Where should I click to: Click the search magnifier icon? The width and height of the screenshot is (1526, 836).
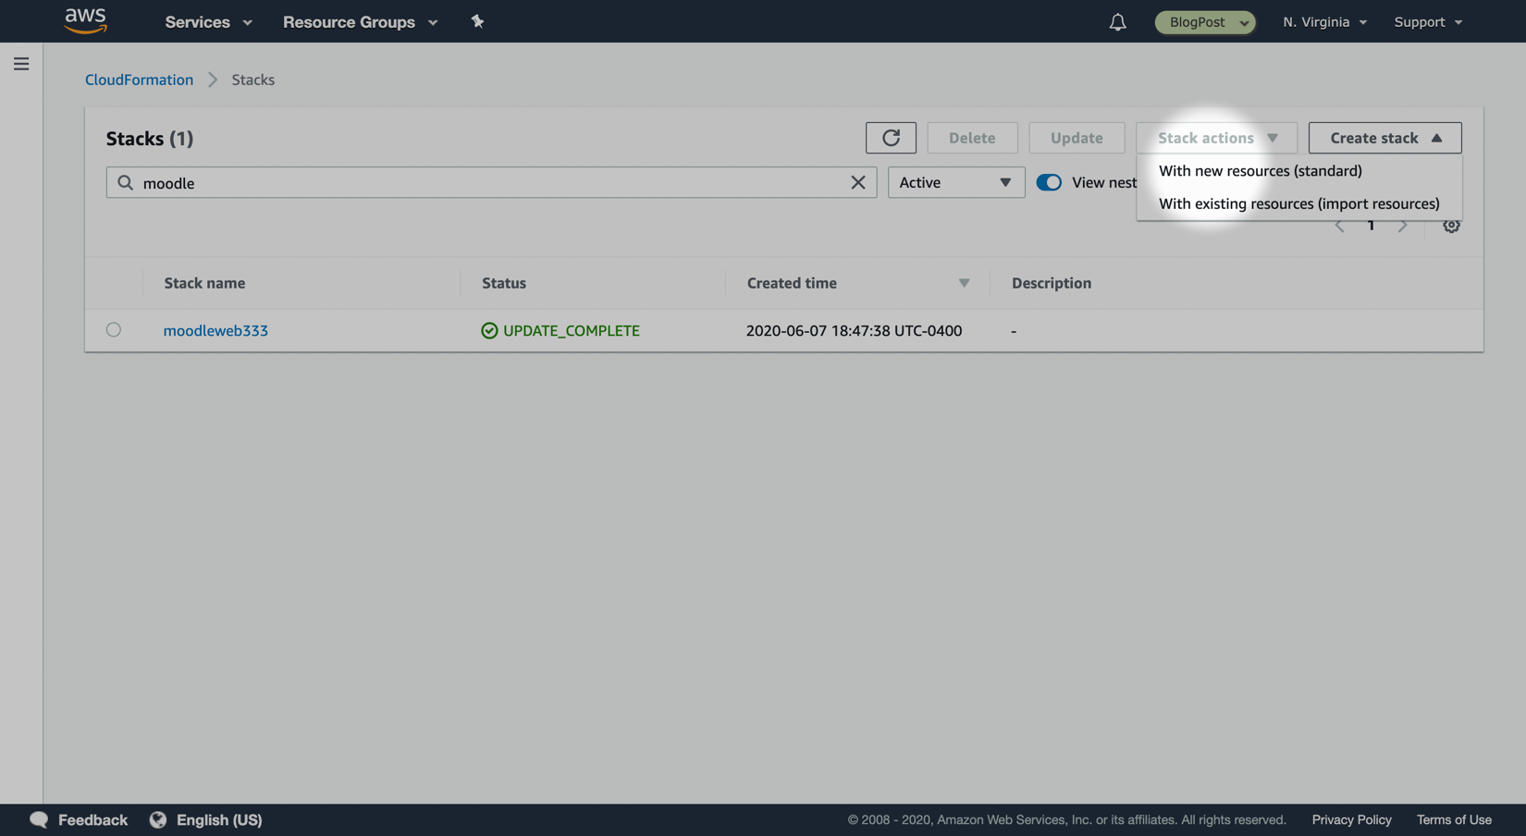tap(126, 183)
